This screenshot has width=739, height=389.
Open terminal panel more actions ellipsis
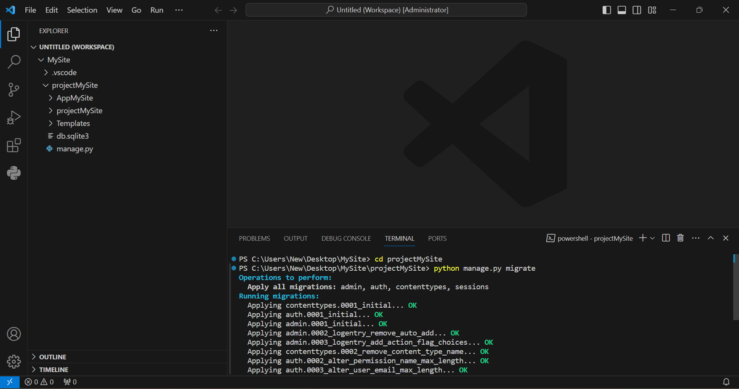coord(696,238)
